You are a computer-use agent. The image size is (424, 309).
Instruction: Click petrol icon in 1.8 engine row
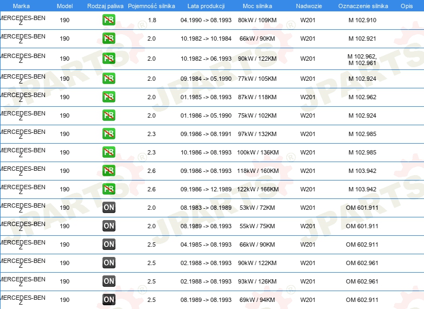(x=108, y=20)
